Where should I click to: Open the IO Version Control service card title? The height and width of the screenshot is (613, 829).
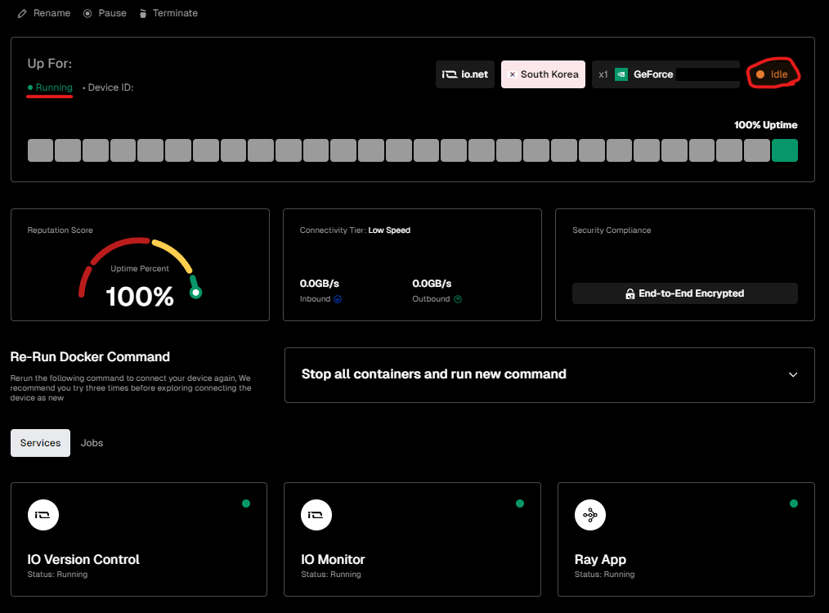coord(83,560)
